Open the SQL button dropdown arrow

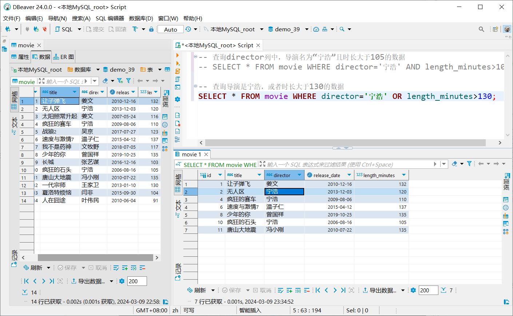(x=79, y=29)
